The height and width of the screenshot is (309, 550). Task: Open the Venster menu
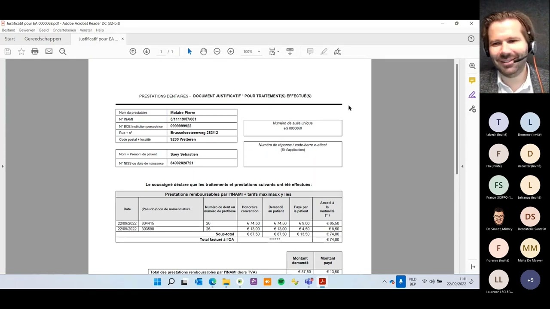coord(86,30)
